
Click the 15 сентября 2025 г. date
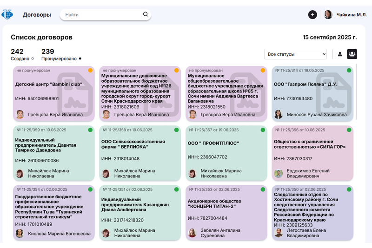pos(330,37)
